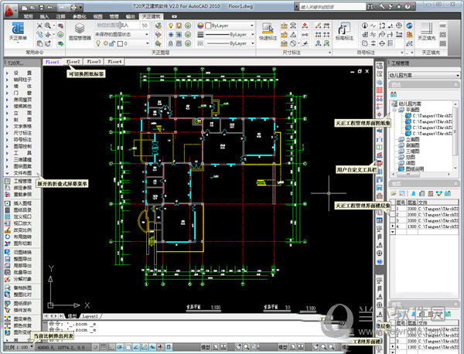464x354 pixels.
Task: Click the binoculars search icon
Action: tap(370, 6)
